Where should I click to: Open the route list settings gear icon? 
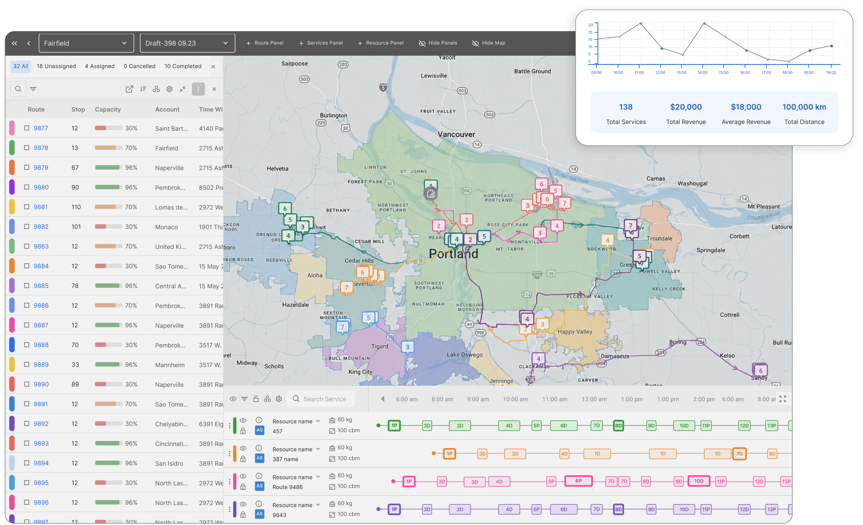(169, 89)
